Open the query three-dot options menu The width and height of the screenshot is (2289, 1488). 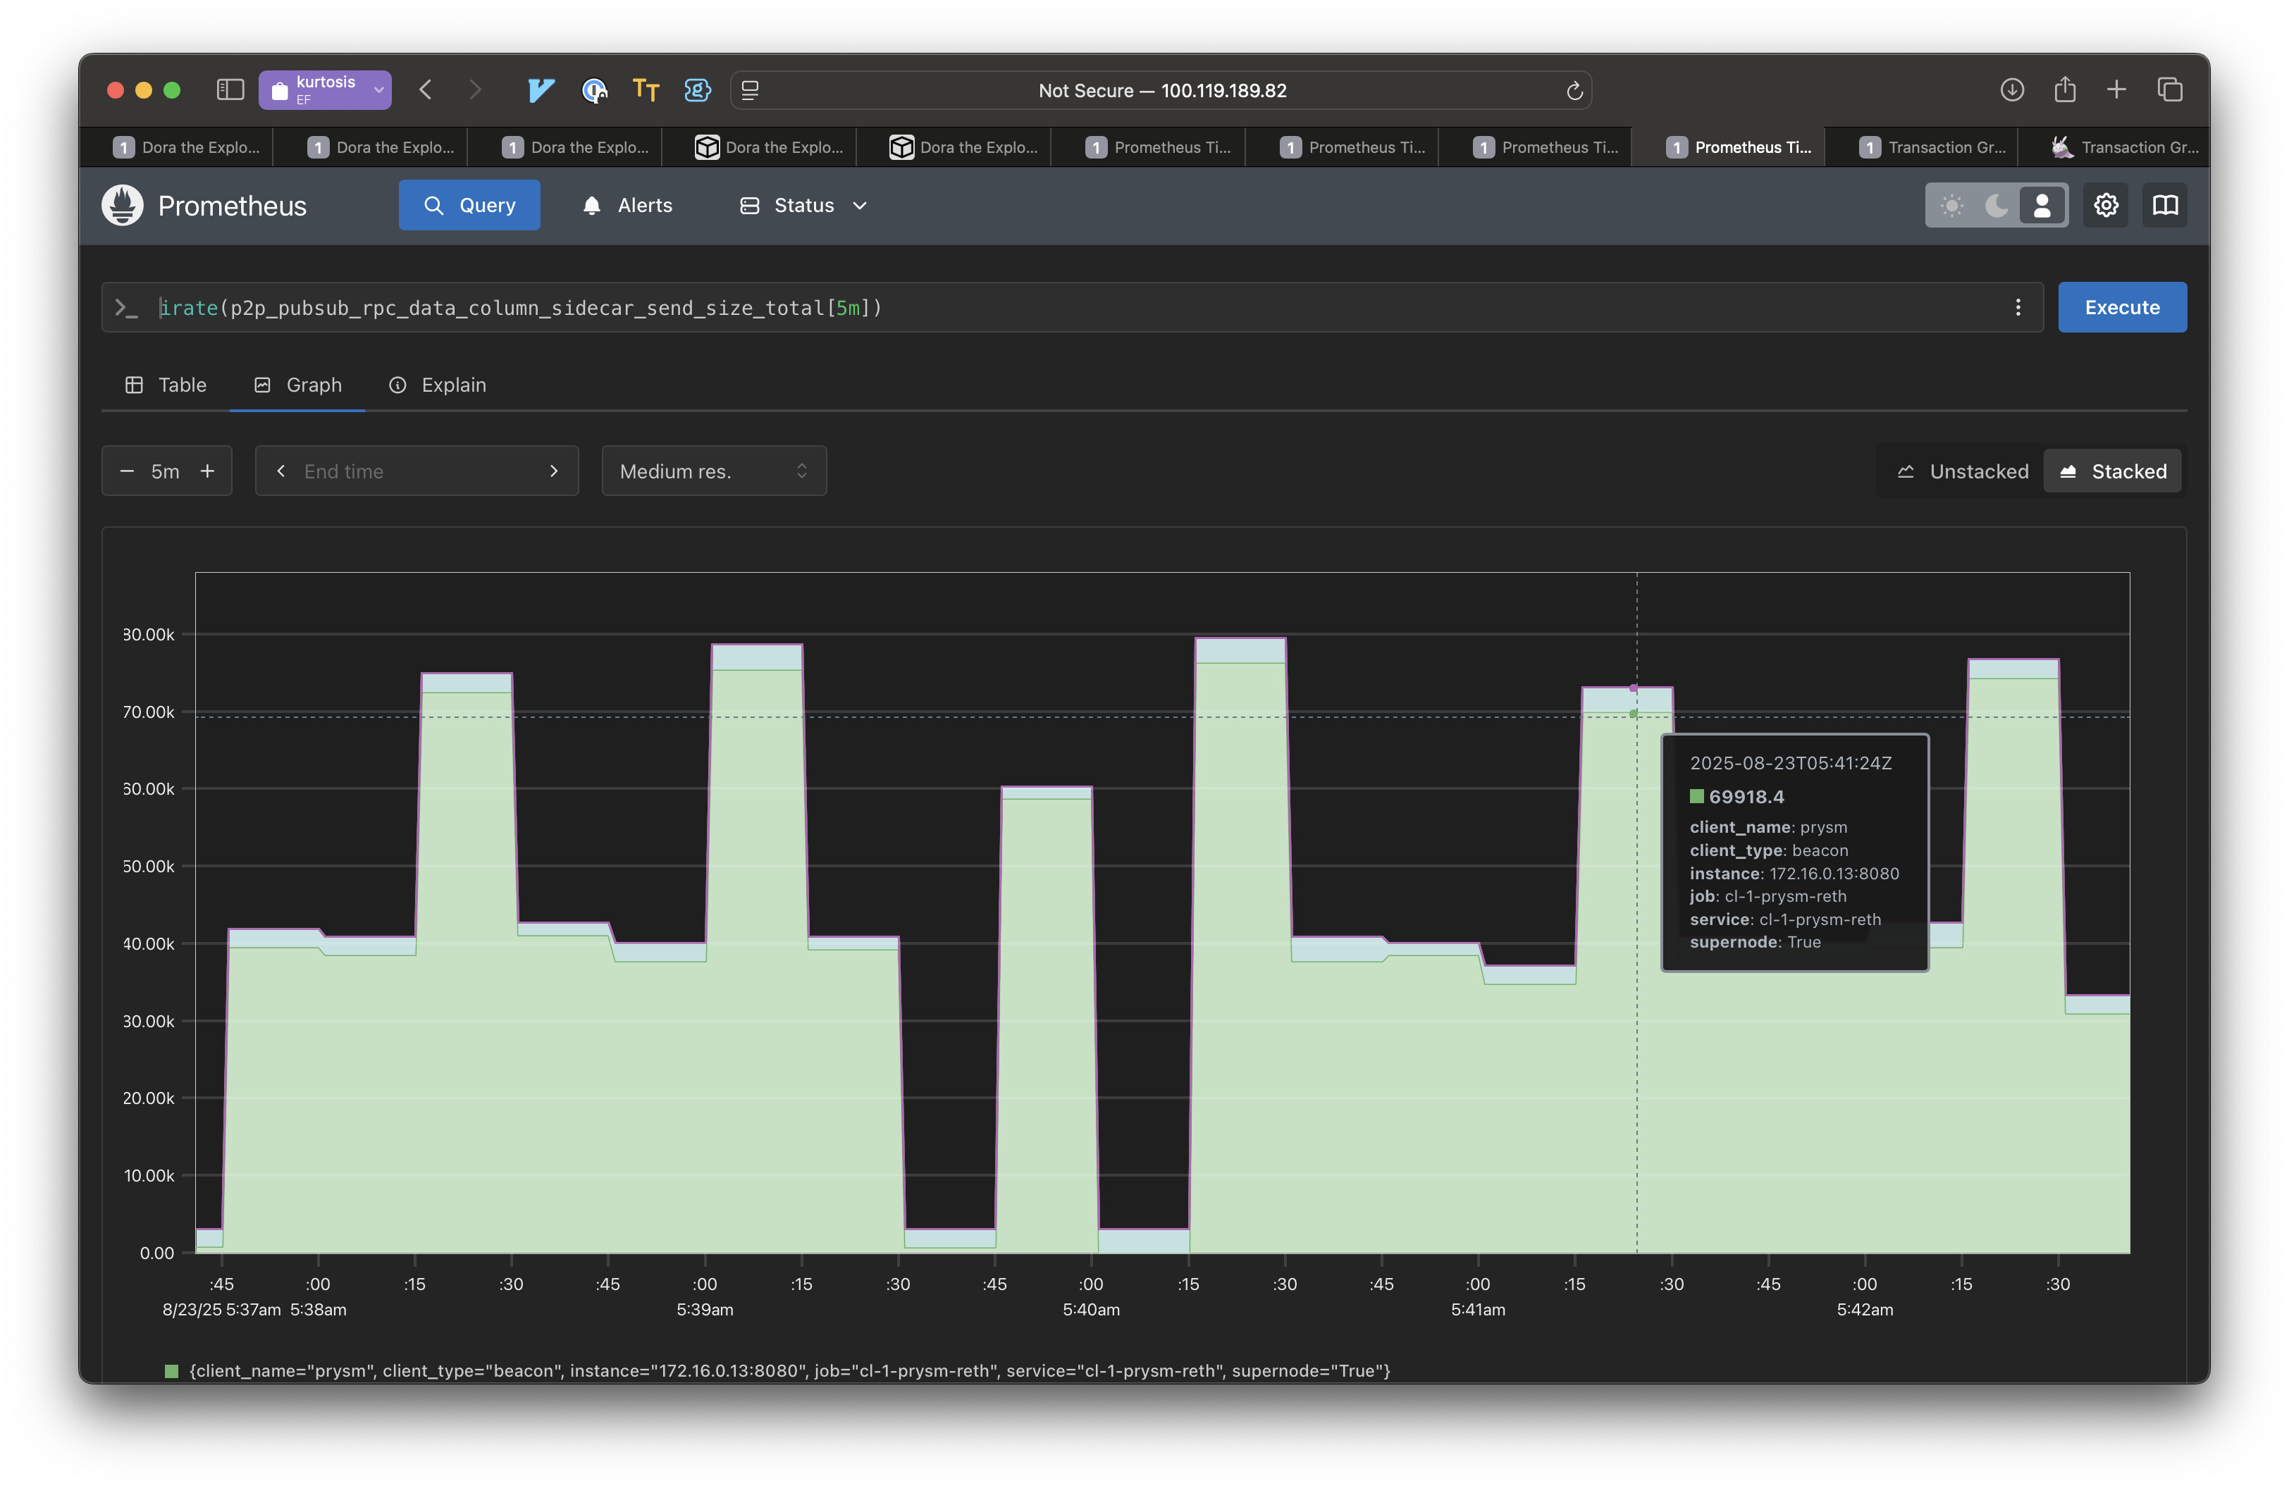[2018, 308]
